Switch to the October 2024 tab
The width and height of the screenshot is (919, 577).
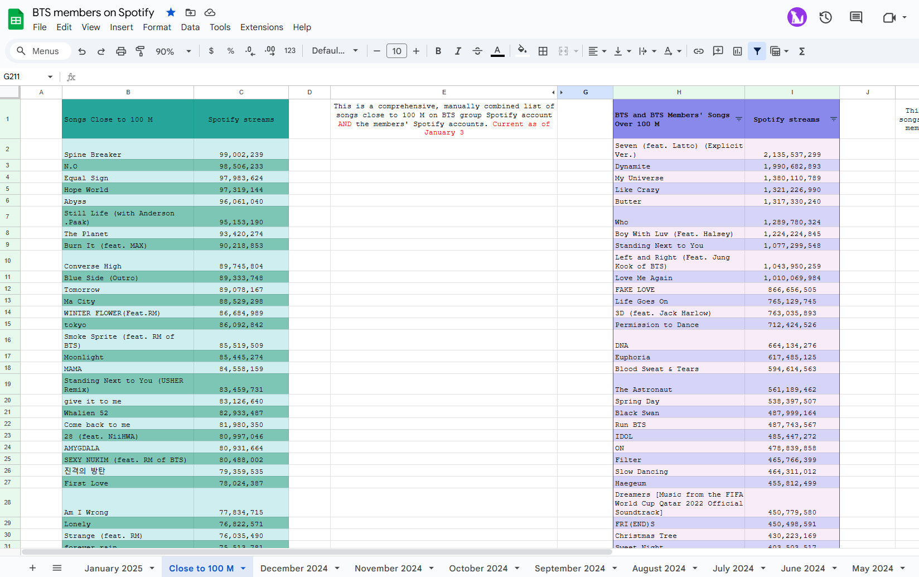coord(478,568)
